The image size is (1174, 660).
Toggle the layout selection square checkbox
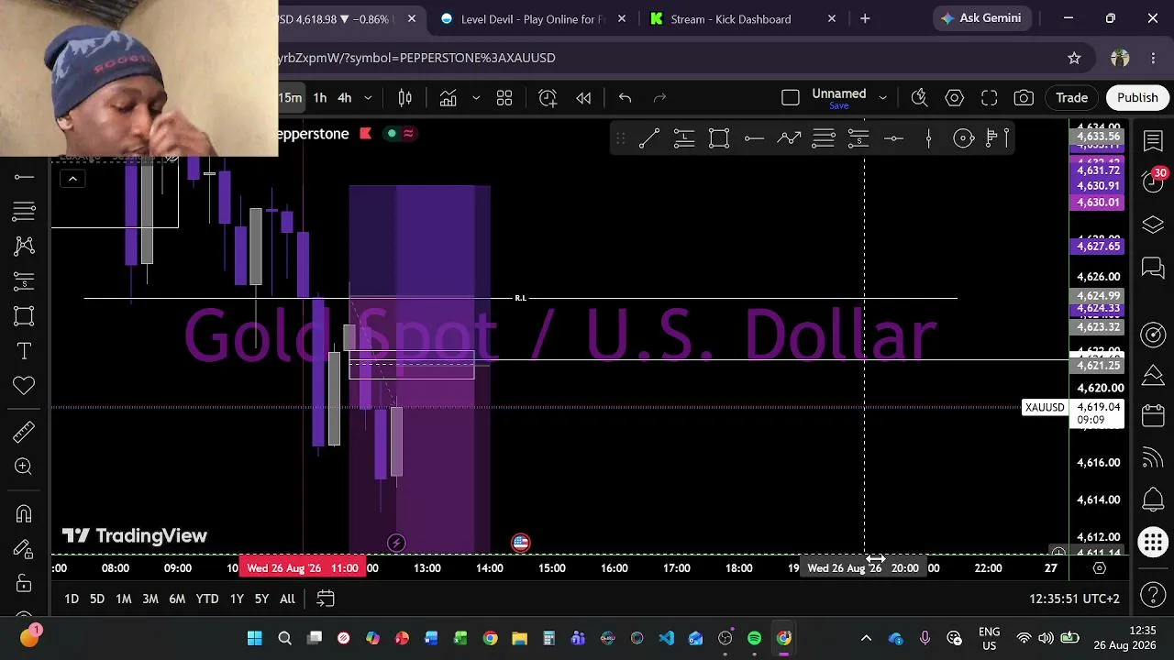(x=790, y=98)
